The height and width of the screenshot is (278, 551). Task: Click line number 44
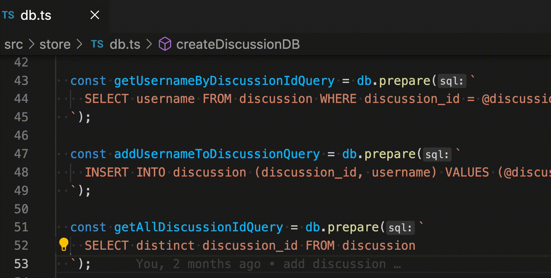click(x=21, y=99)
